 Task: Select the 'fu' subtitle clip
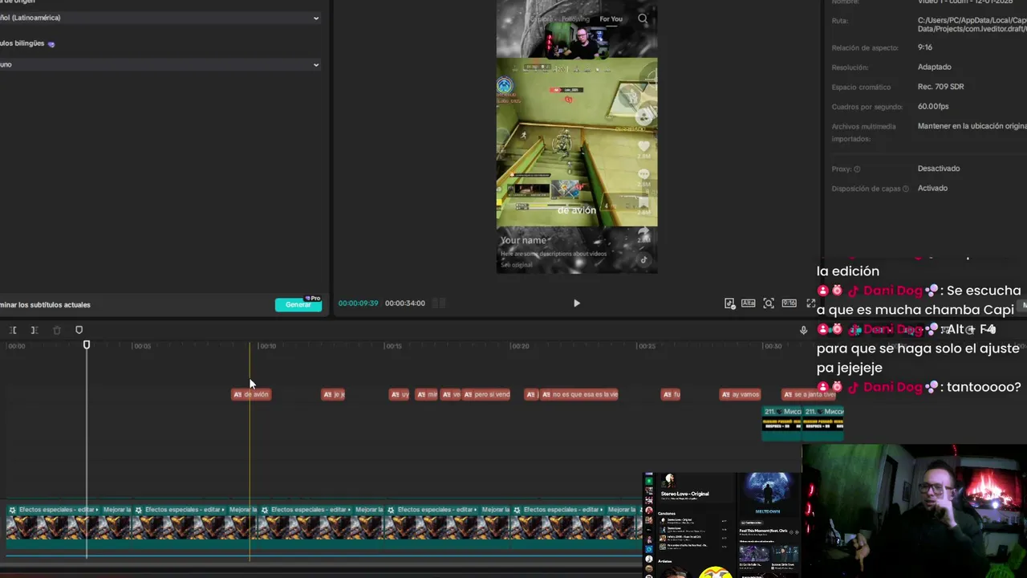[x=671, y=394]
